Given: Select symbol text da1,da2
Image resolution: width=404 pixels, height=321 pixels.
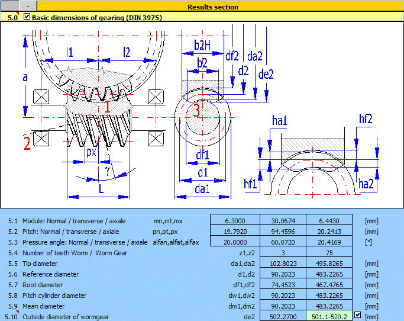Looking at the screenshot, I should (243, 264).
